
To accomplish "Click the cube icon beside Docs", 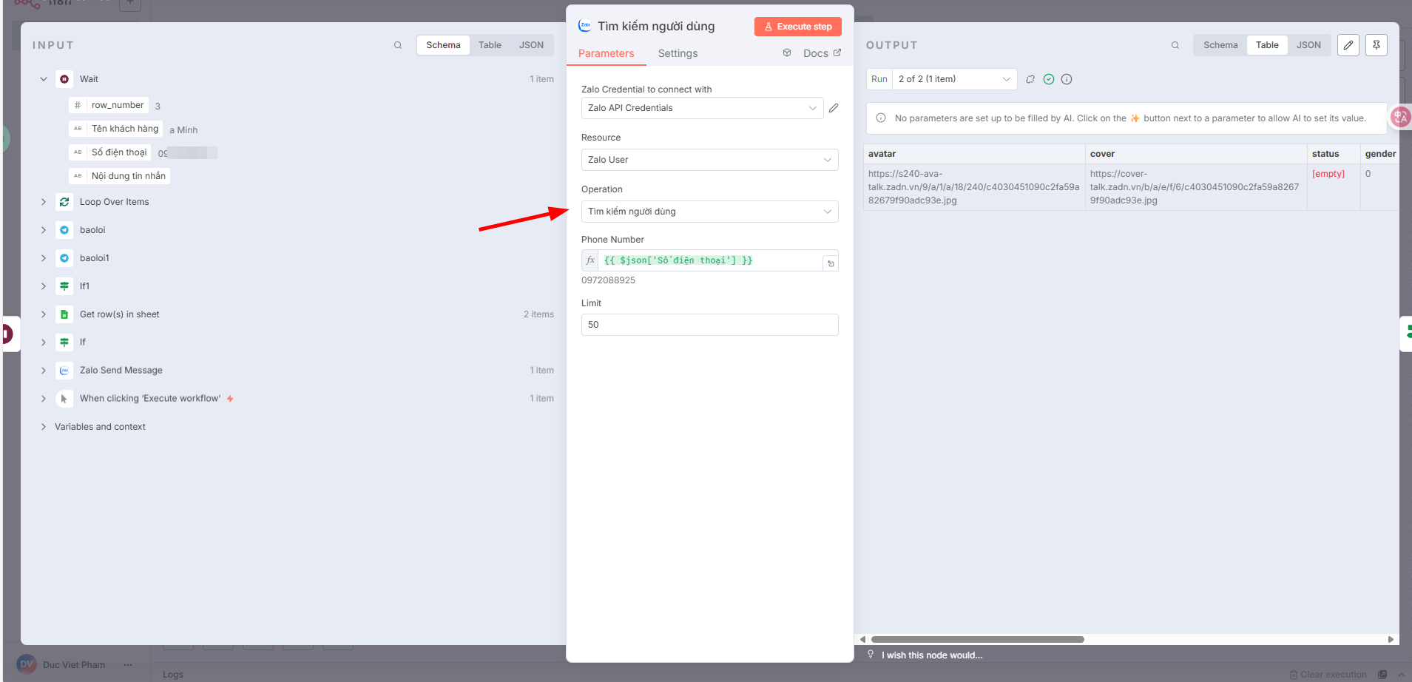I will pyautogui.click(x=787, y=53).
